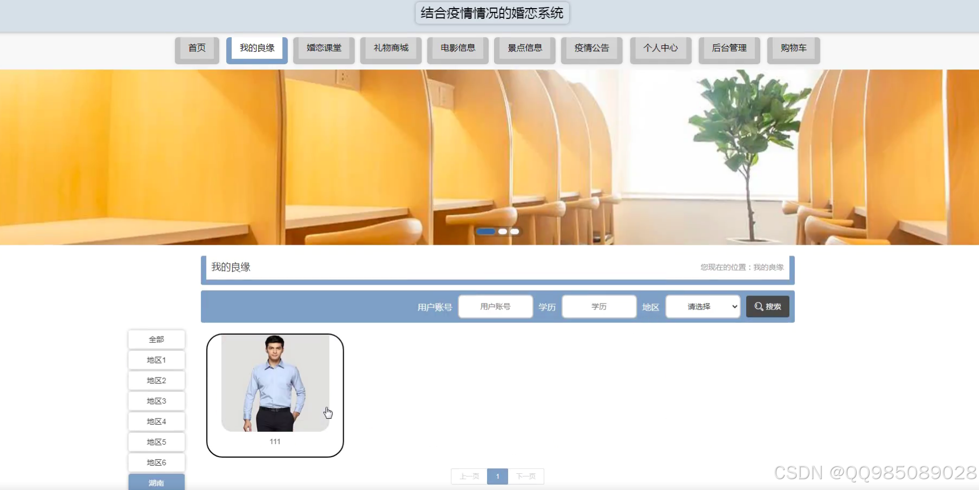Open profile card of user 111
The image size is (979, 490).
pos(275,394)
